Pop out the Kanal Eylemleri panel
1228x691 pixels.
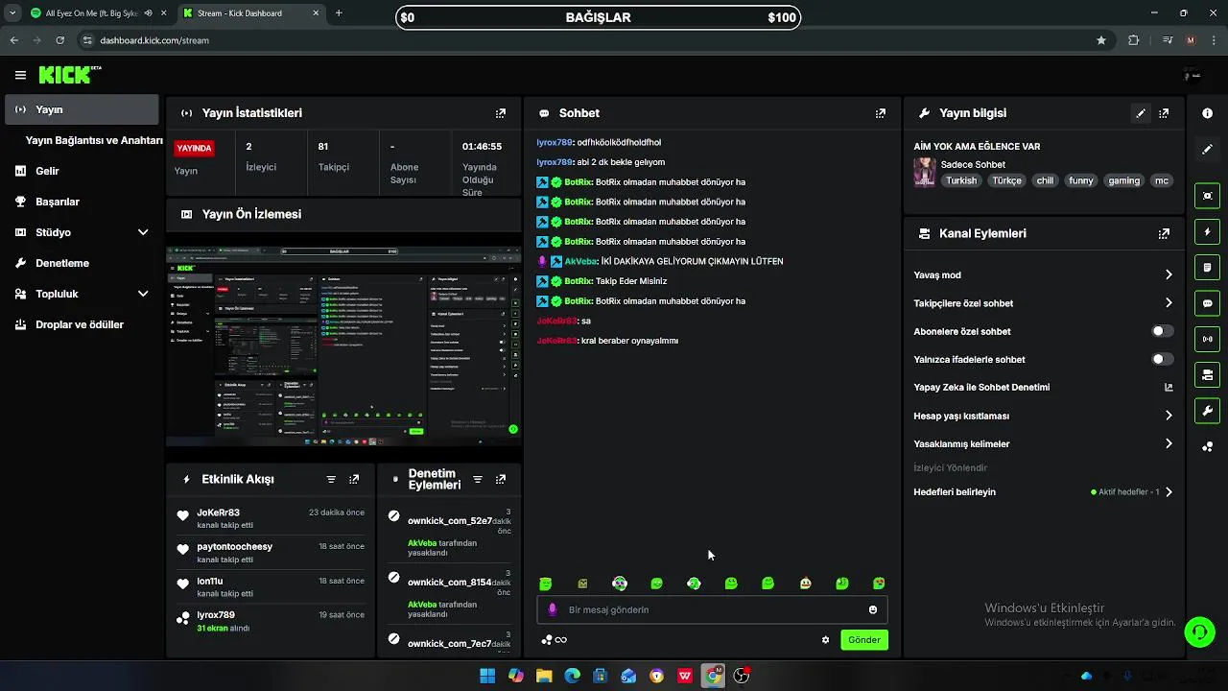(1164, 233)
